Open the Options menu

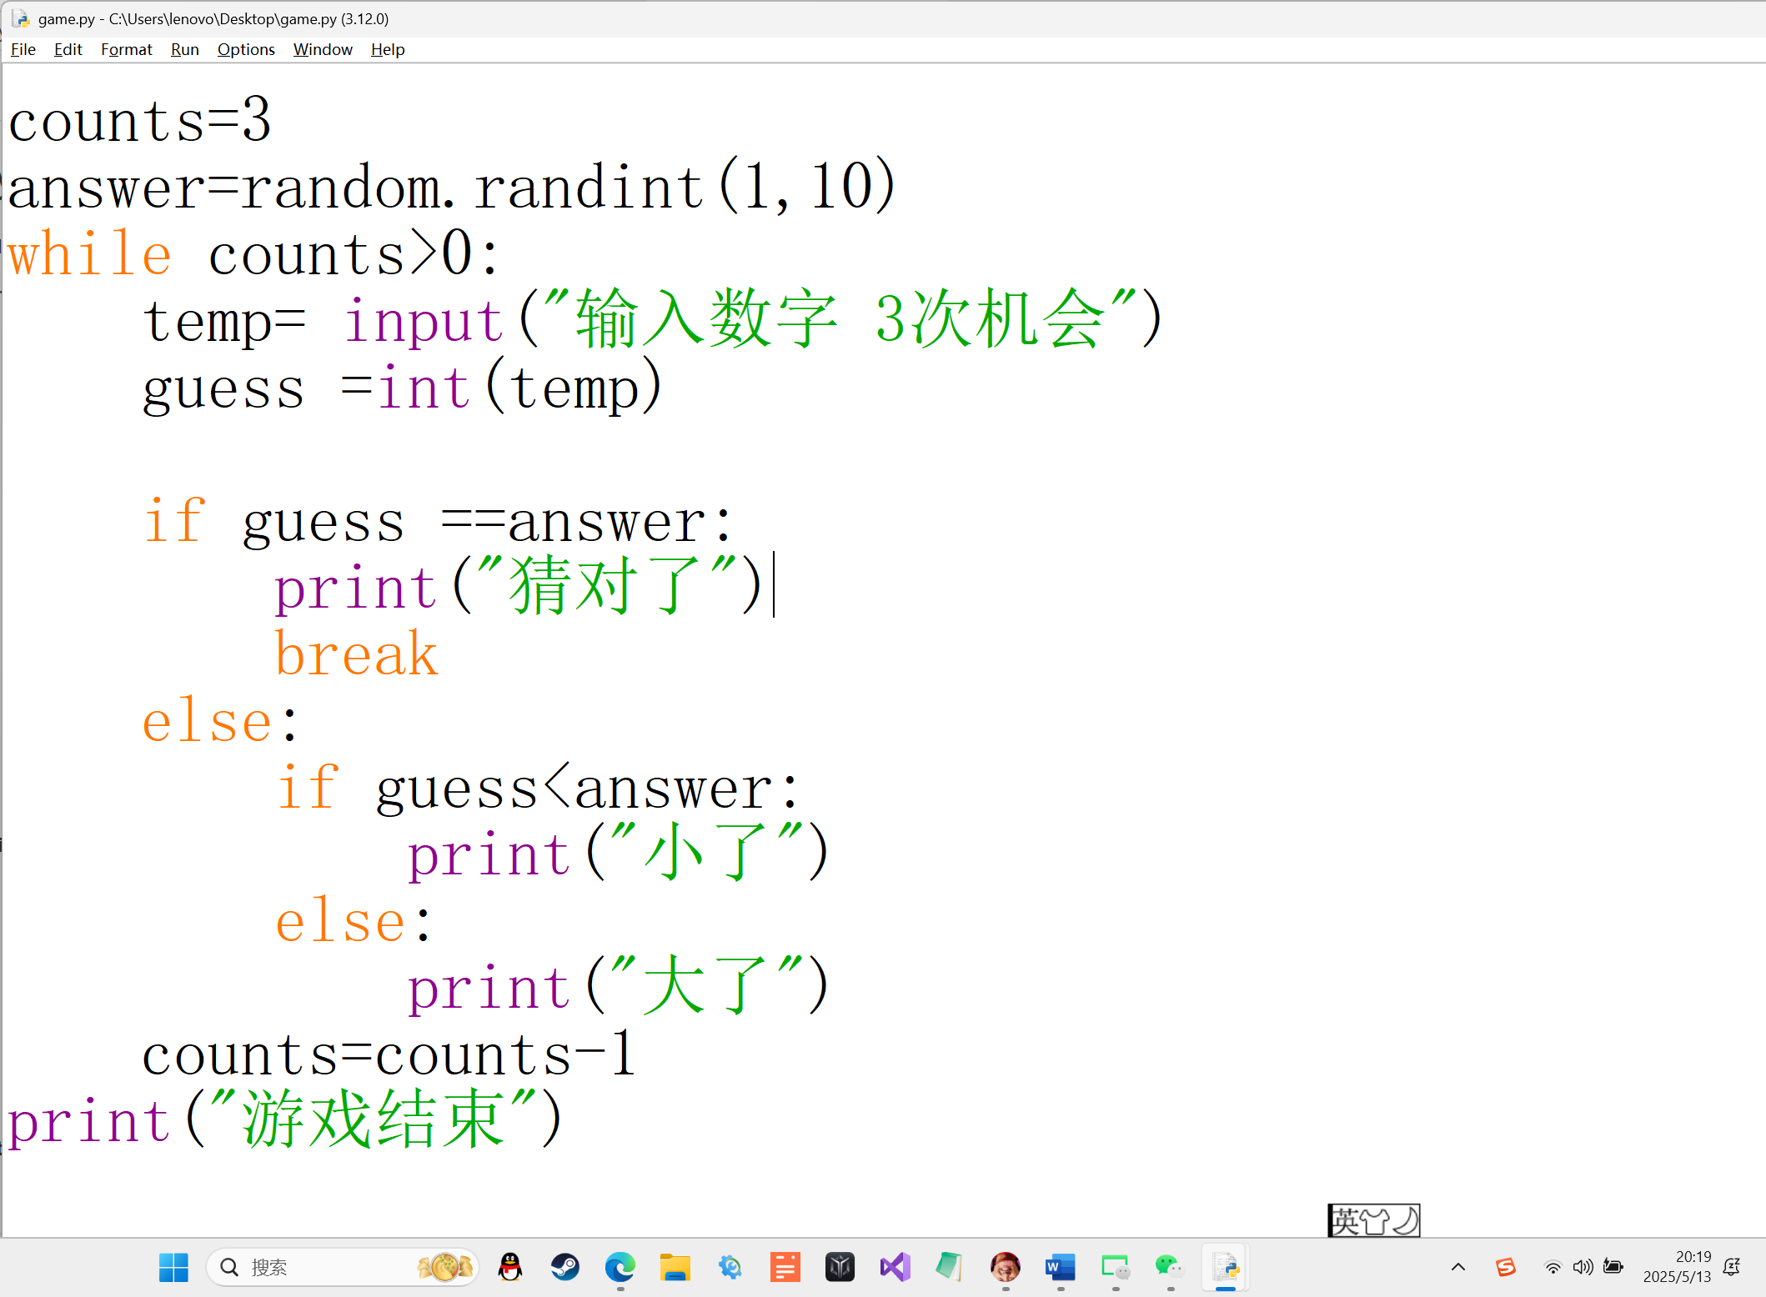point(245,49)
